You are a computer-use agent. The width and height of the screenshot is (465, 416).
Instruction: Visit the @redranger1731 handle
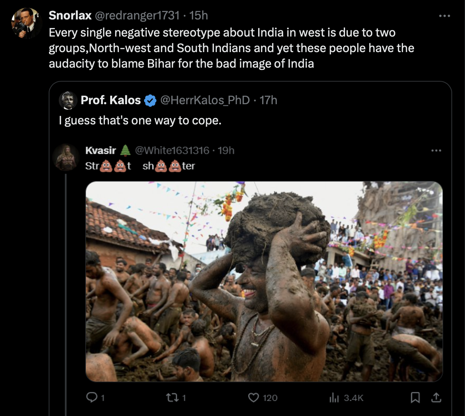137,16
